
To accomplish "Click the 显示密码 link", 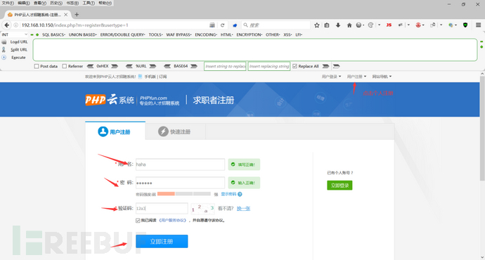I will coord(228,194).
